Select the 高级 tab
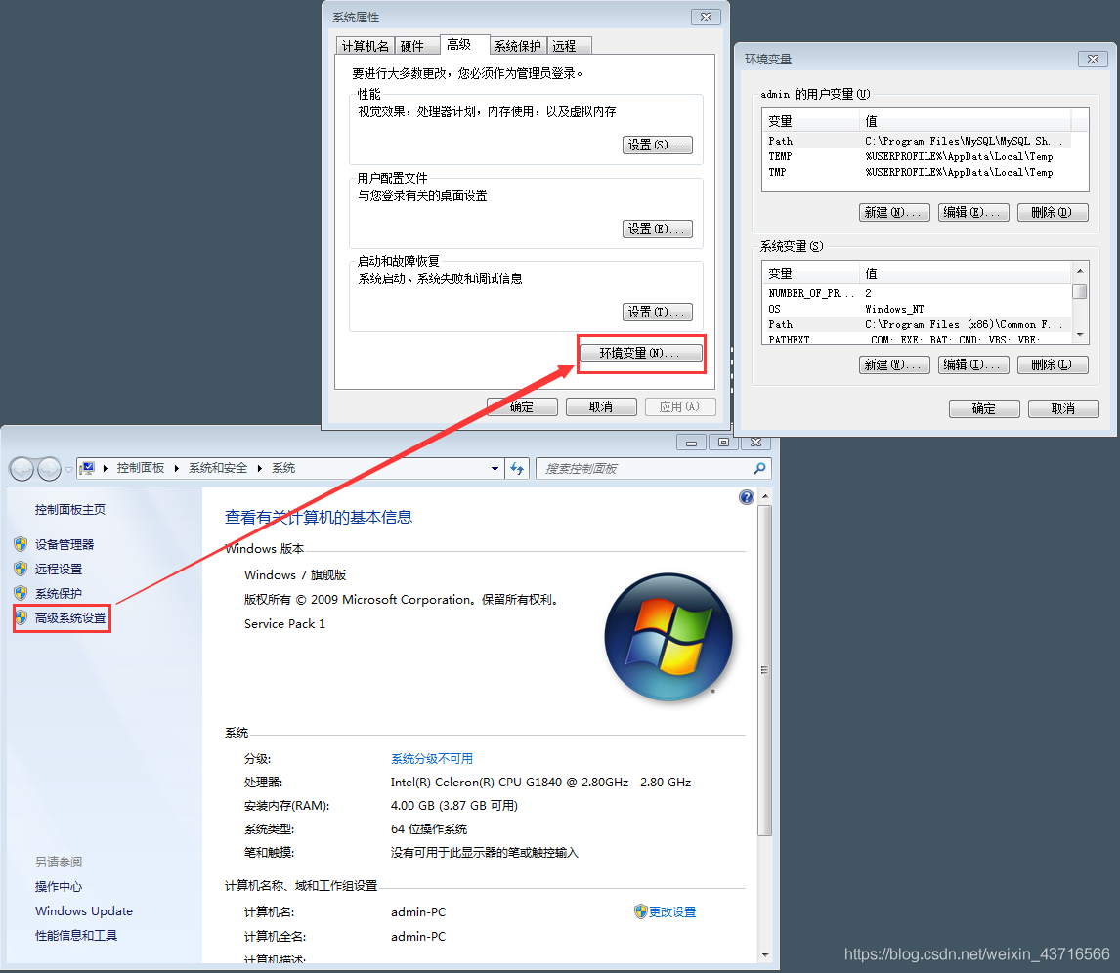Viewport: 1120px width, 973px height. coord(463,44)
